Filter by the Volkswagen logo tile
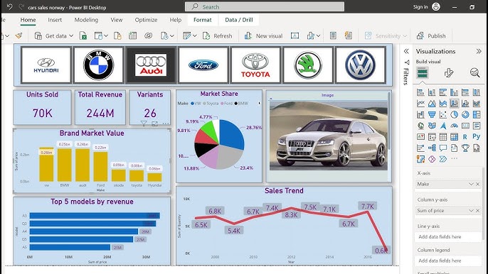This screenshot has height=274, width=488. (x=361, y=65)
